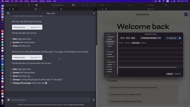Reload the chat.openai.com page

75,5
